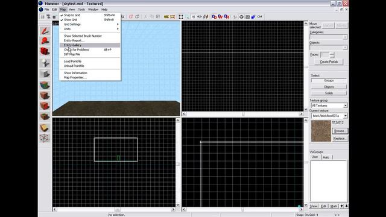Toggle the yellow Cordon state icon
386x217 pixels.
pyautogui.click(x=166, y=17)
